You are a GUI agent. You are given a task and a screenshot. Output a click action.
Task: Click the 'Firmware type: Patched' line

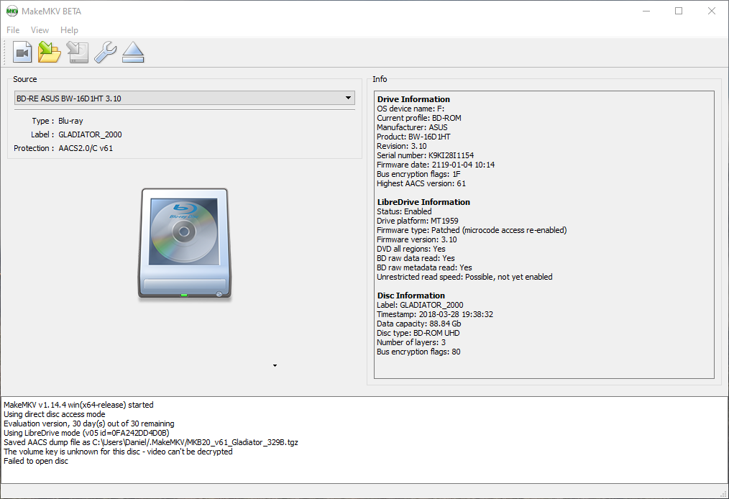coord(472,230)
